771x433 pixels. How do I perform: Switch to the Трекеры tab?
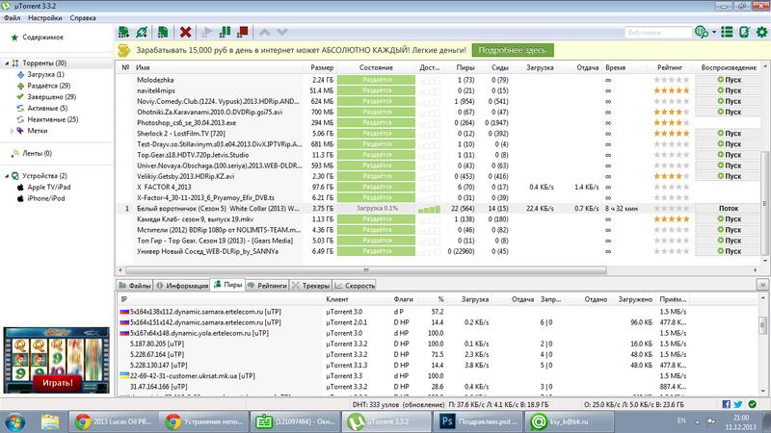[x=310, y=285]
